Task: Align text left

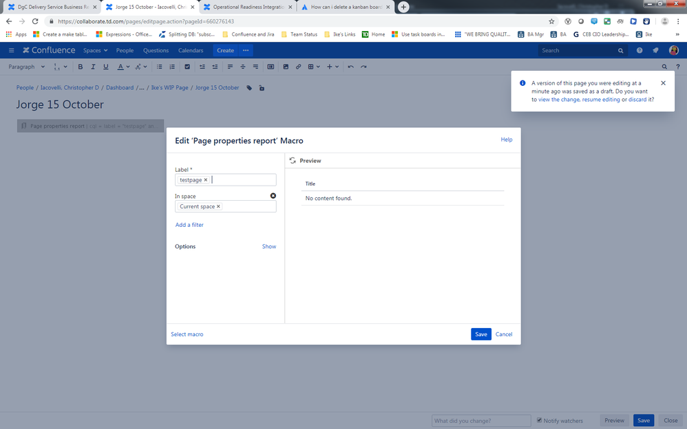Action: click(230, 67)
